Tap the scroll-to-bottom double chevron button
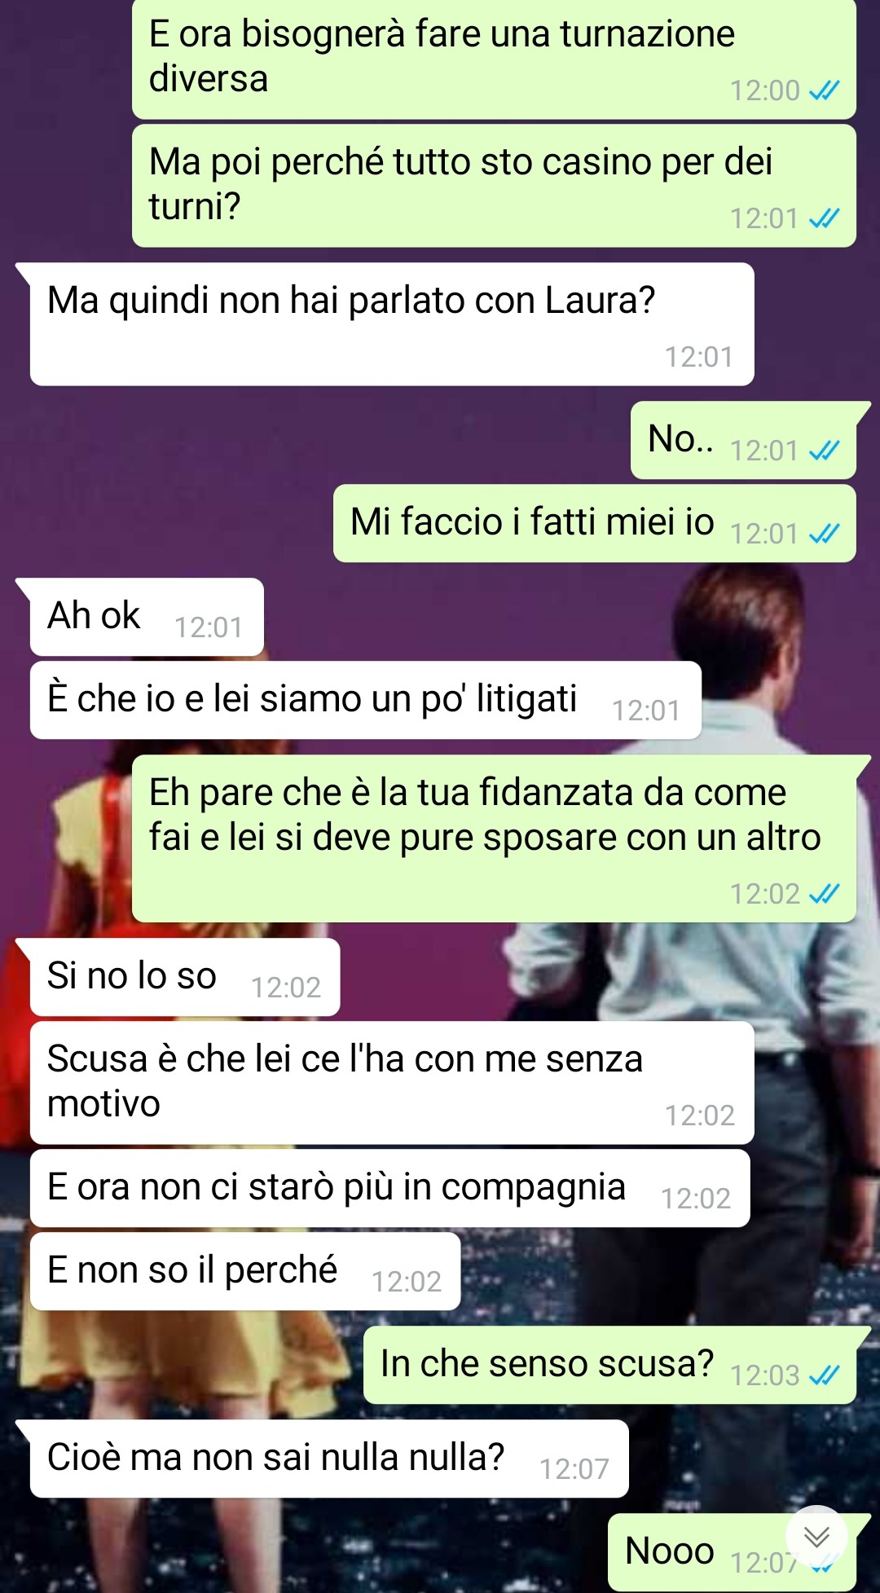The height and width of the screenshot is (1593, 880). (x=816, y=1536)
